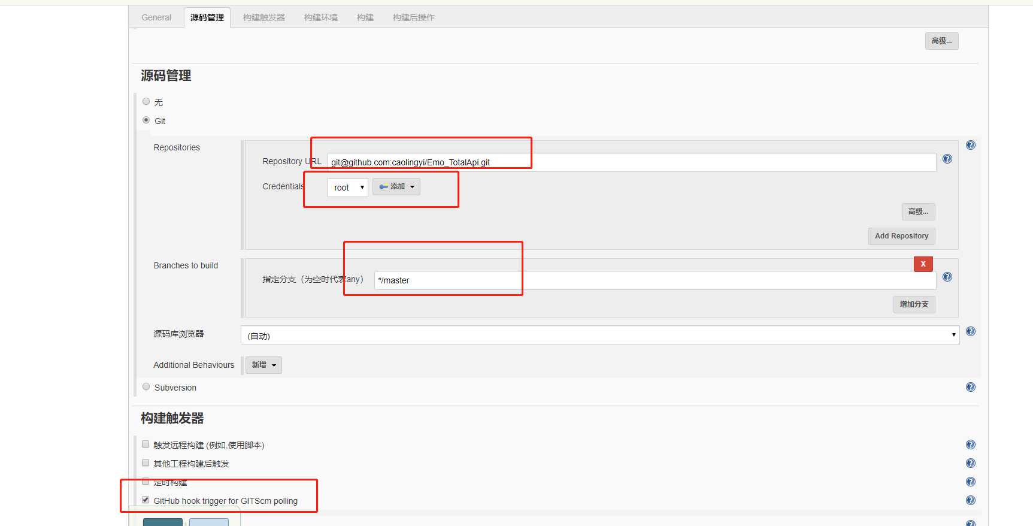Switch to the General tab
Image resolution: width=1033 pixels, height=526 pixels.
tap(156, 17)
